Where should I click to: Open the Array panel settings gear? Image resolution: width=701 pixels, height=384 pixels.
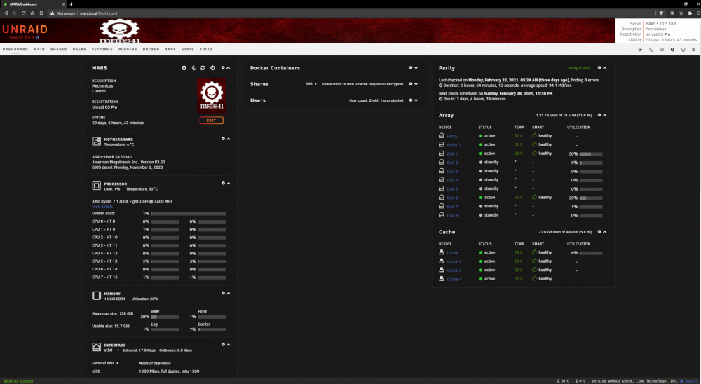coord(599,115)
